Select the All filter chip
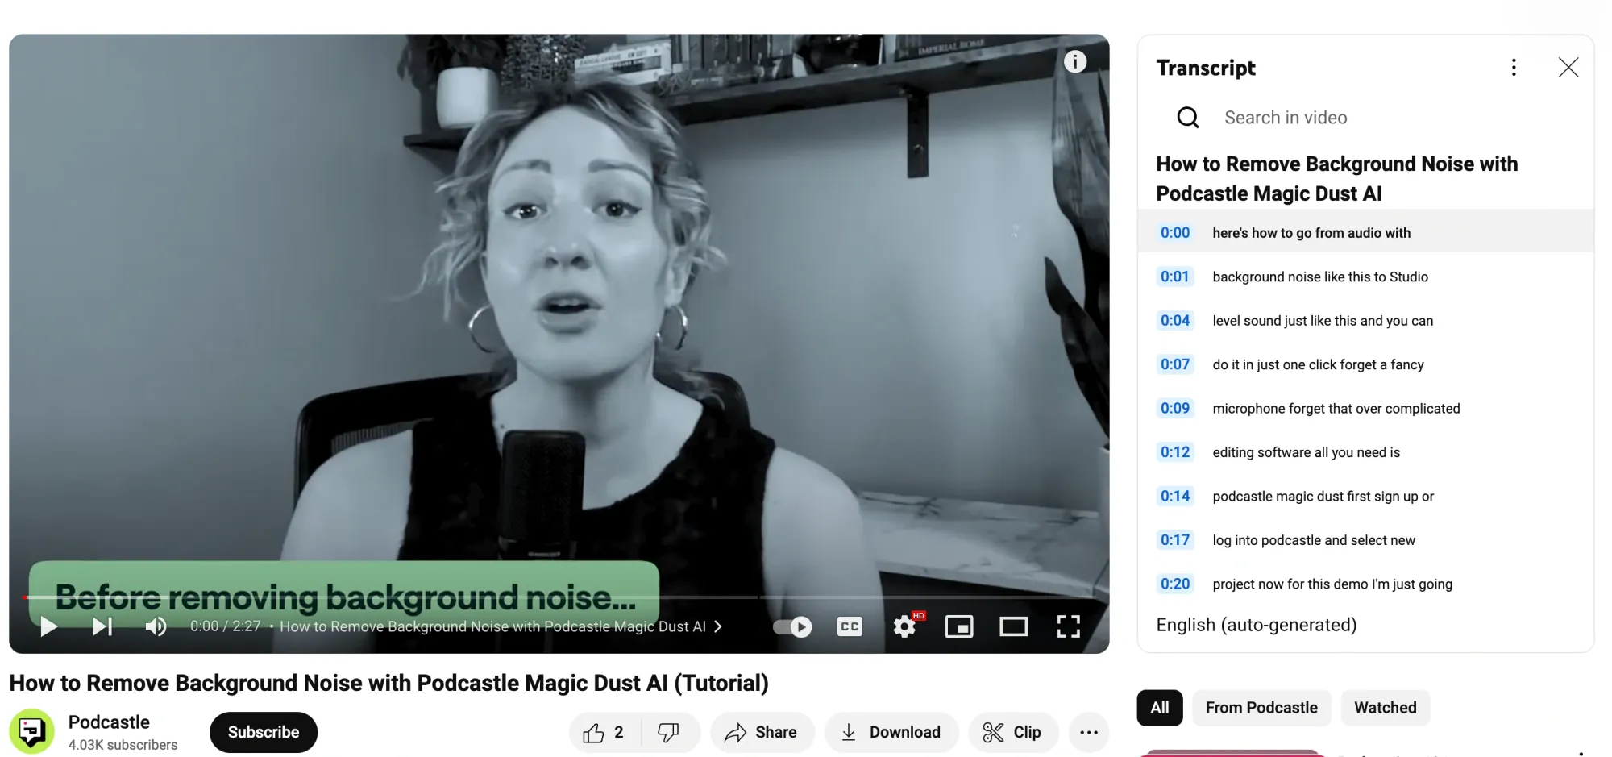The image size is (1612, 757). tap(1160, 708)
